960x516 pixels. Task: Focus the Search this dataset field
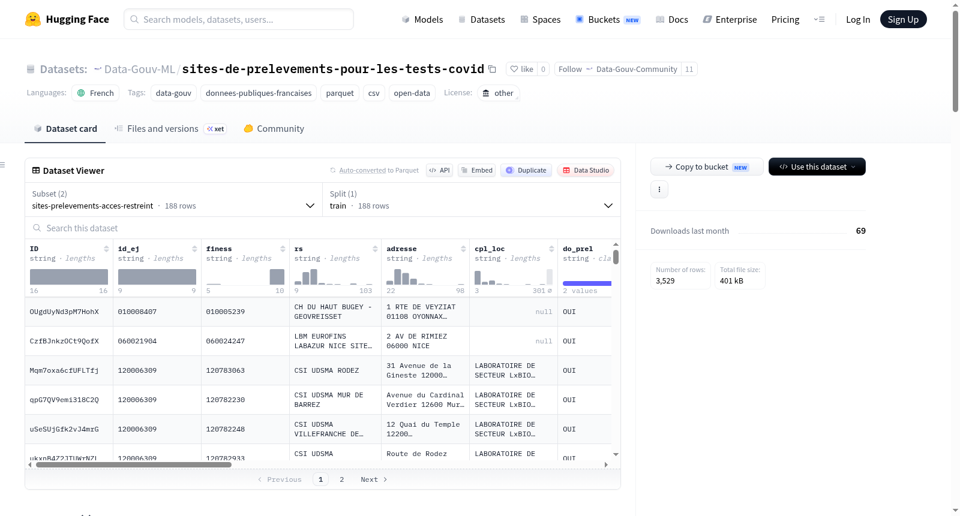coord(323,228)
